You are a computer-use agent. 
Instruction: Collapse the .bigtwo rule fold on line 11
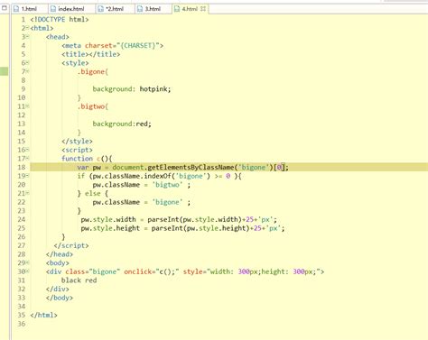pyautogui.click(x=27, y=106)
